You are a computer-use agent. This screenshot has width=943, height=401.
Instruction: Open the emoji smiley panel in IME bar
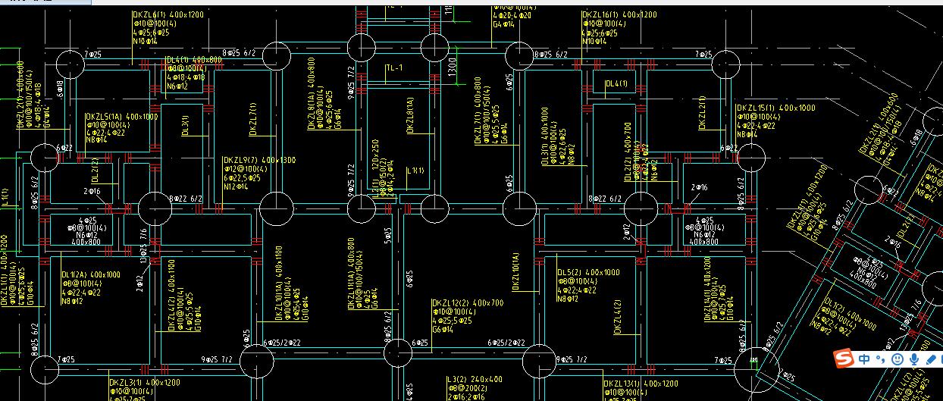[x=897, y=359]
